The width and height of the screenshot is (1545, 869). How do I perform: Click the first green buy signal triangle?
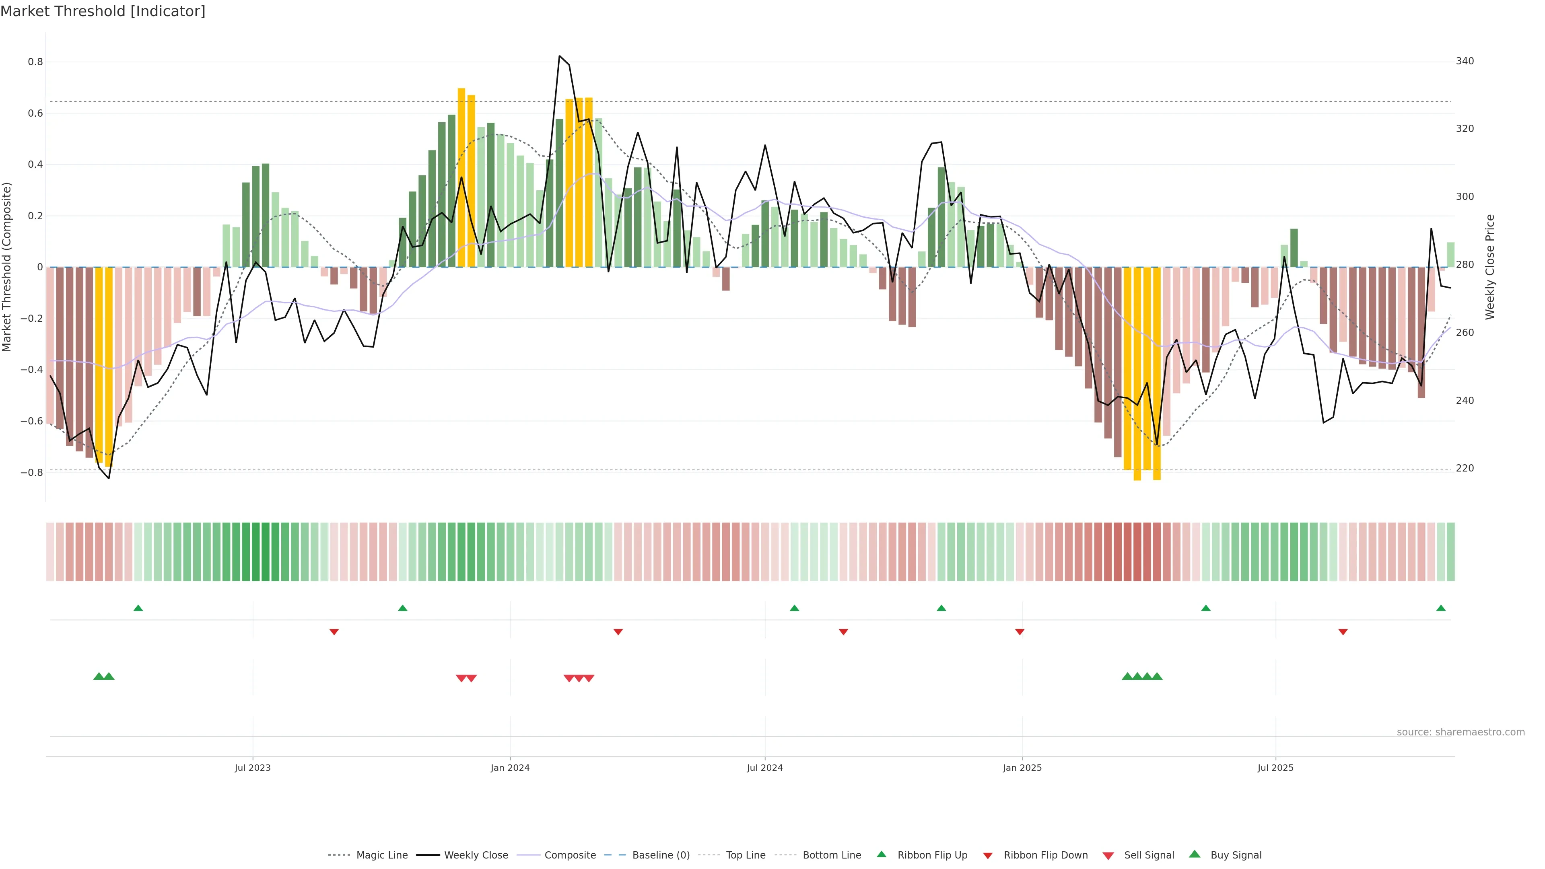[x=99, y=676]
